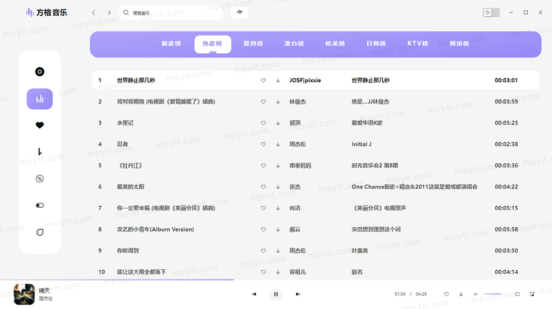The width and height of the screenshot is (552, 309).
Task: Open the album Initial J
Action: pyautogui.click(x=361, y=144)
